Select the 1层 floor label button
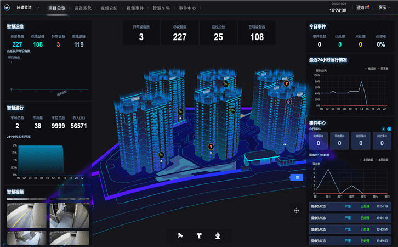Screen dimensions: 398x247 (x=296, y=177)
